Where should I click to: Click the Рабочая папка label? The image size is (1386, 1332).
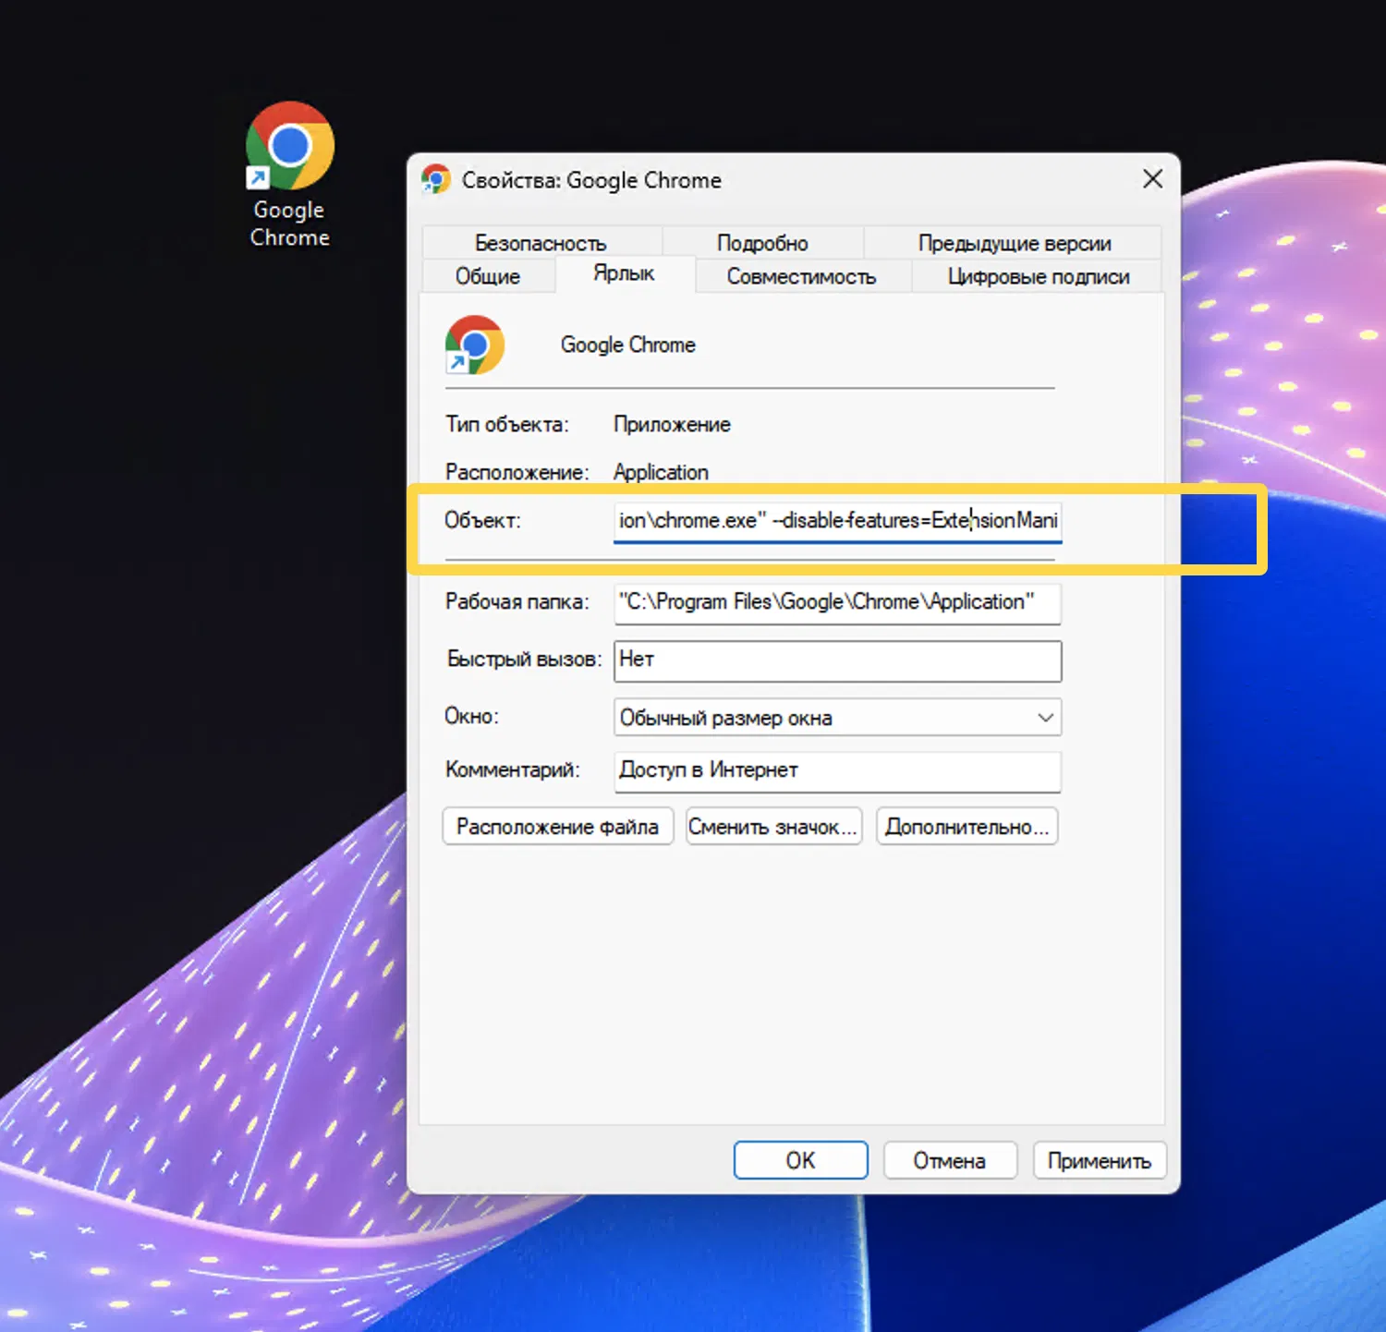click(x=517, y=602)
